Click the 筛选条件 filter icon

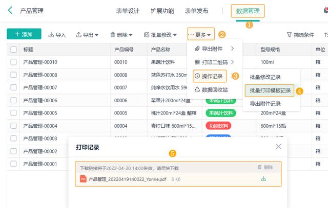[289, 35]
